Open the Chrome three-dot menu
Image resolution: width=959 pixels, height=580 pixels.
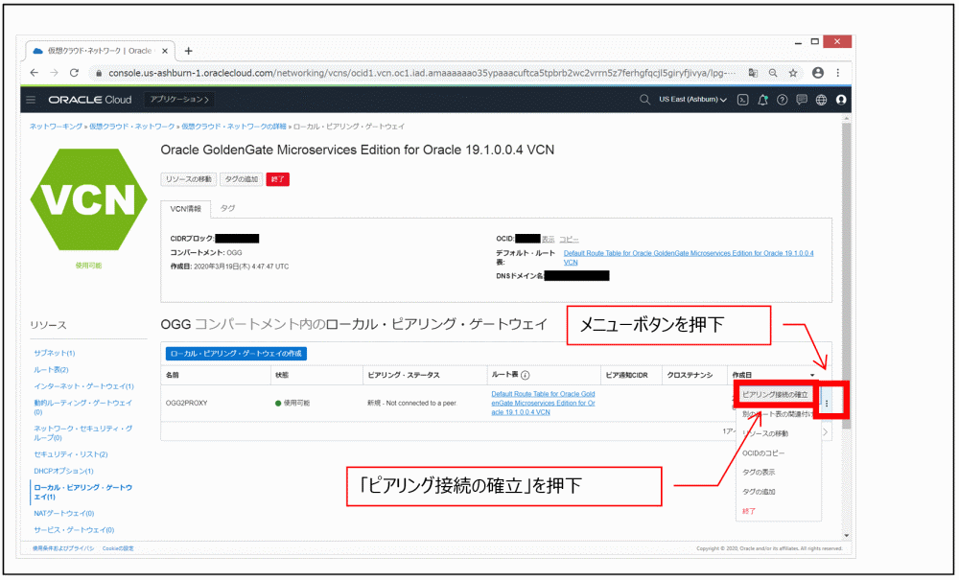(x=838, y=72)
